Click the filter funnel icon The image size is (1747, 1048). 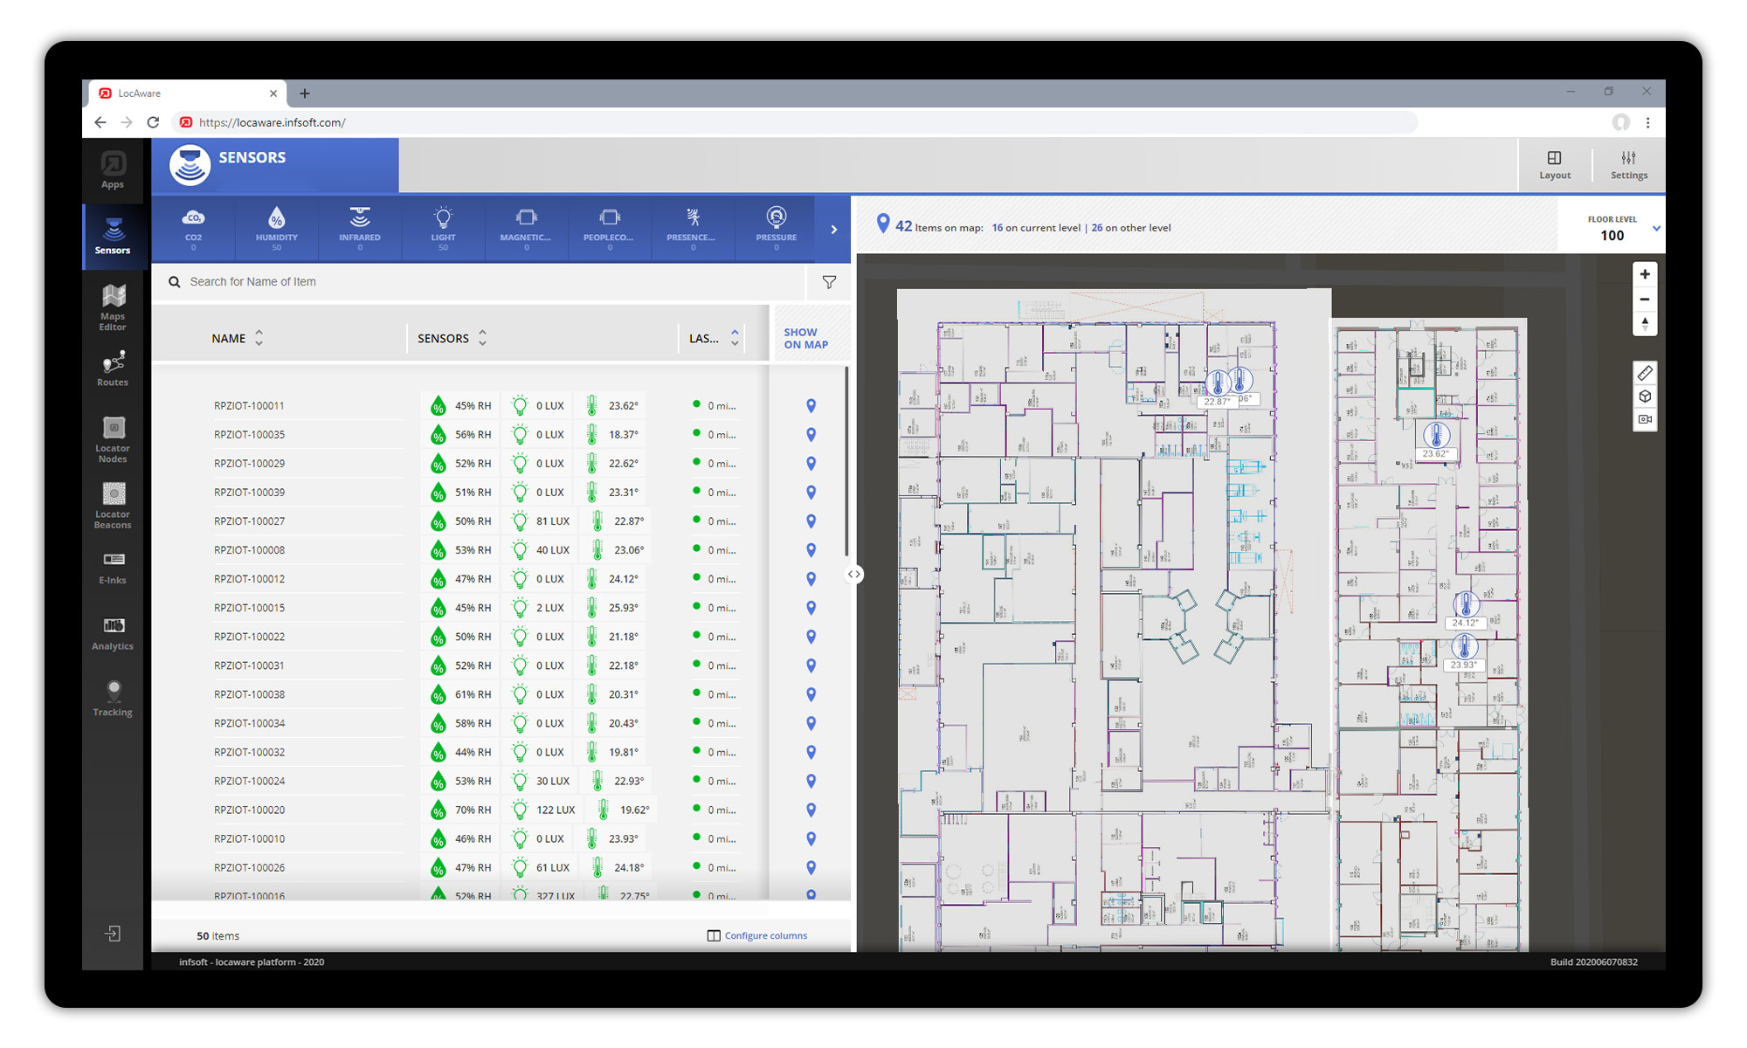coord(829,282)
